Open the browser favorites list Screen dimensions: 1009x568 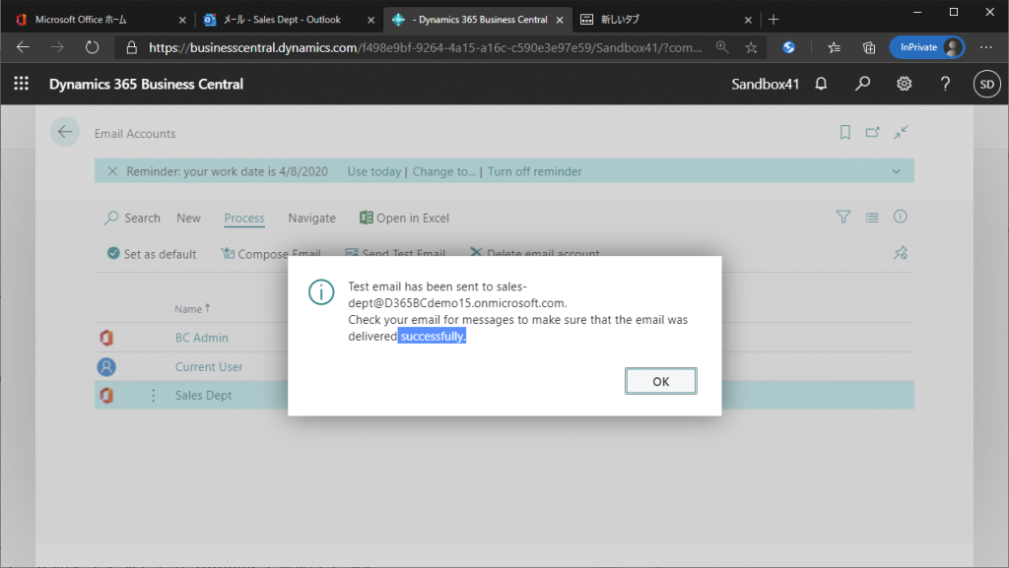tap(834, 47)
